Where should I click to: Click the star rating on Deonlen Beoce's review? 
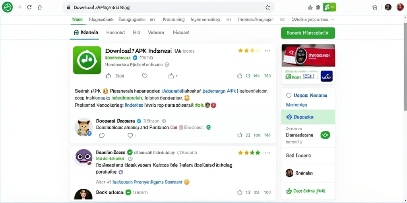point(249,153)
